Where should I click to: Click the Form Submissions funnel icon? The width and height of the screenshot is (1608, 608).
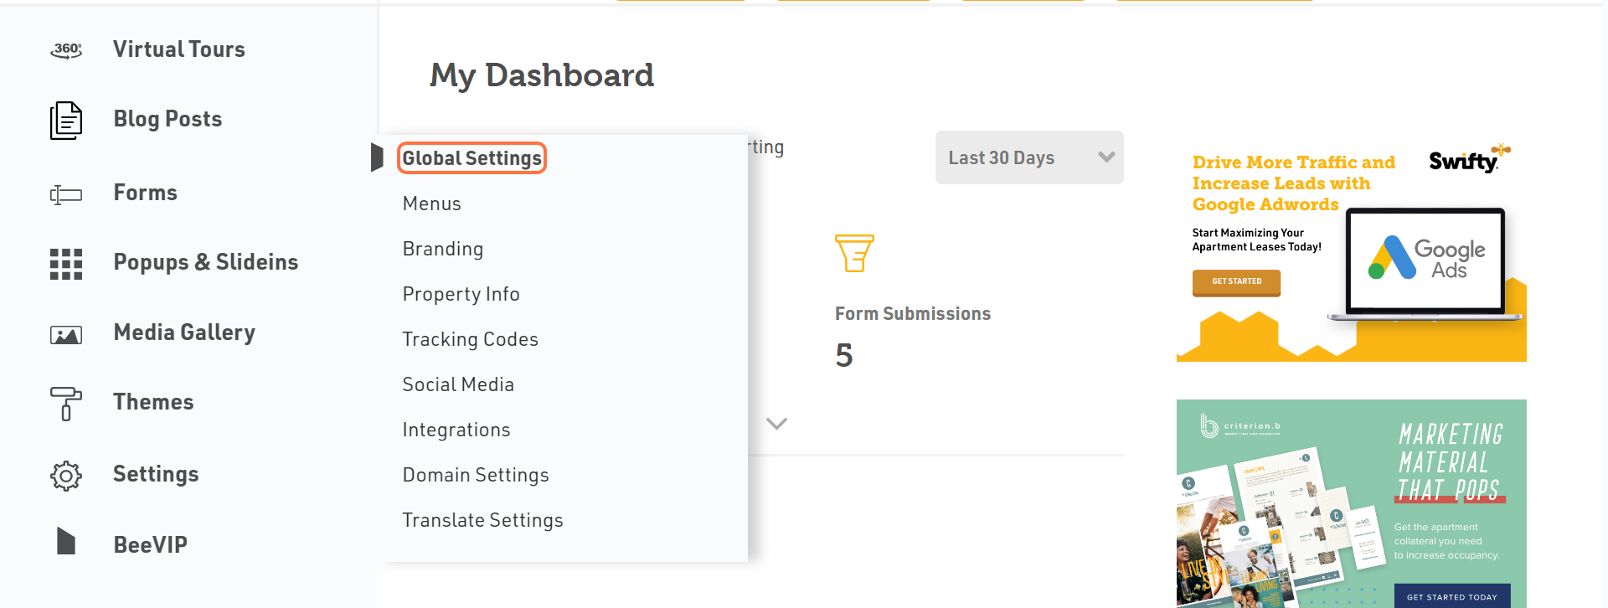854,253
